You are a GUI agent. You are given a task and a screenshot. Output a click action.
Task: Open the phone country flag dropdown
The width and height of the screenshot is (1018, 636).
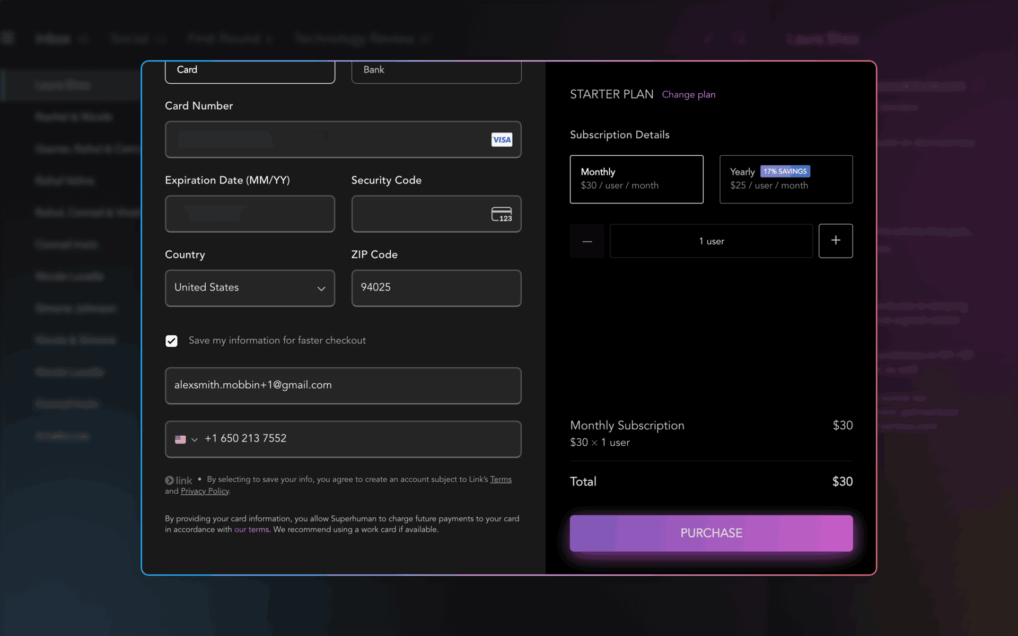(186, 439)
